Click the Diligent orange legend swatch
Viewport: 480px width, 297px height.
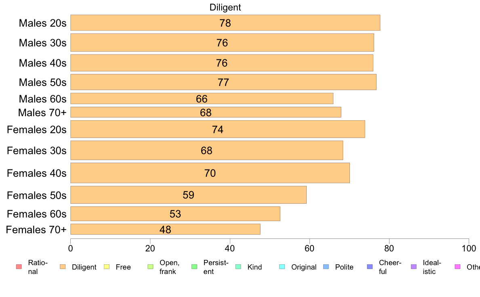point(63,267)
